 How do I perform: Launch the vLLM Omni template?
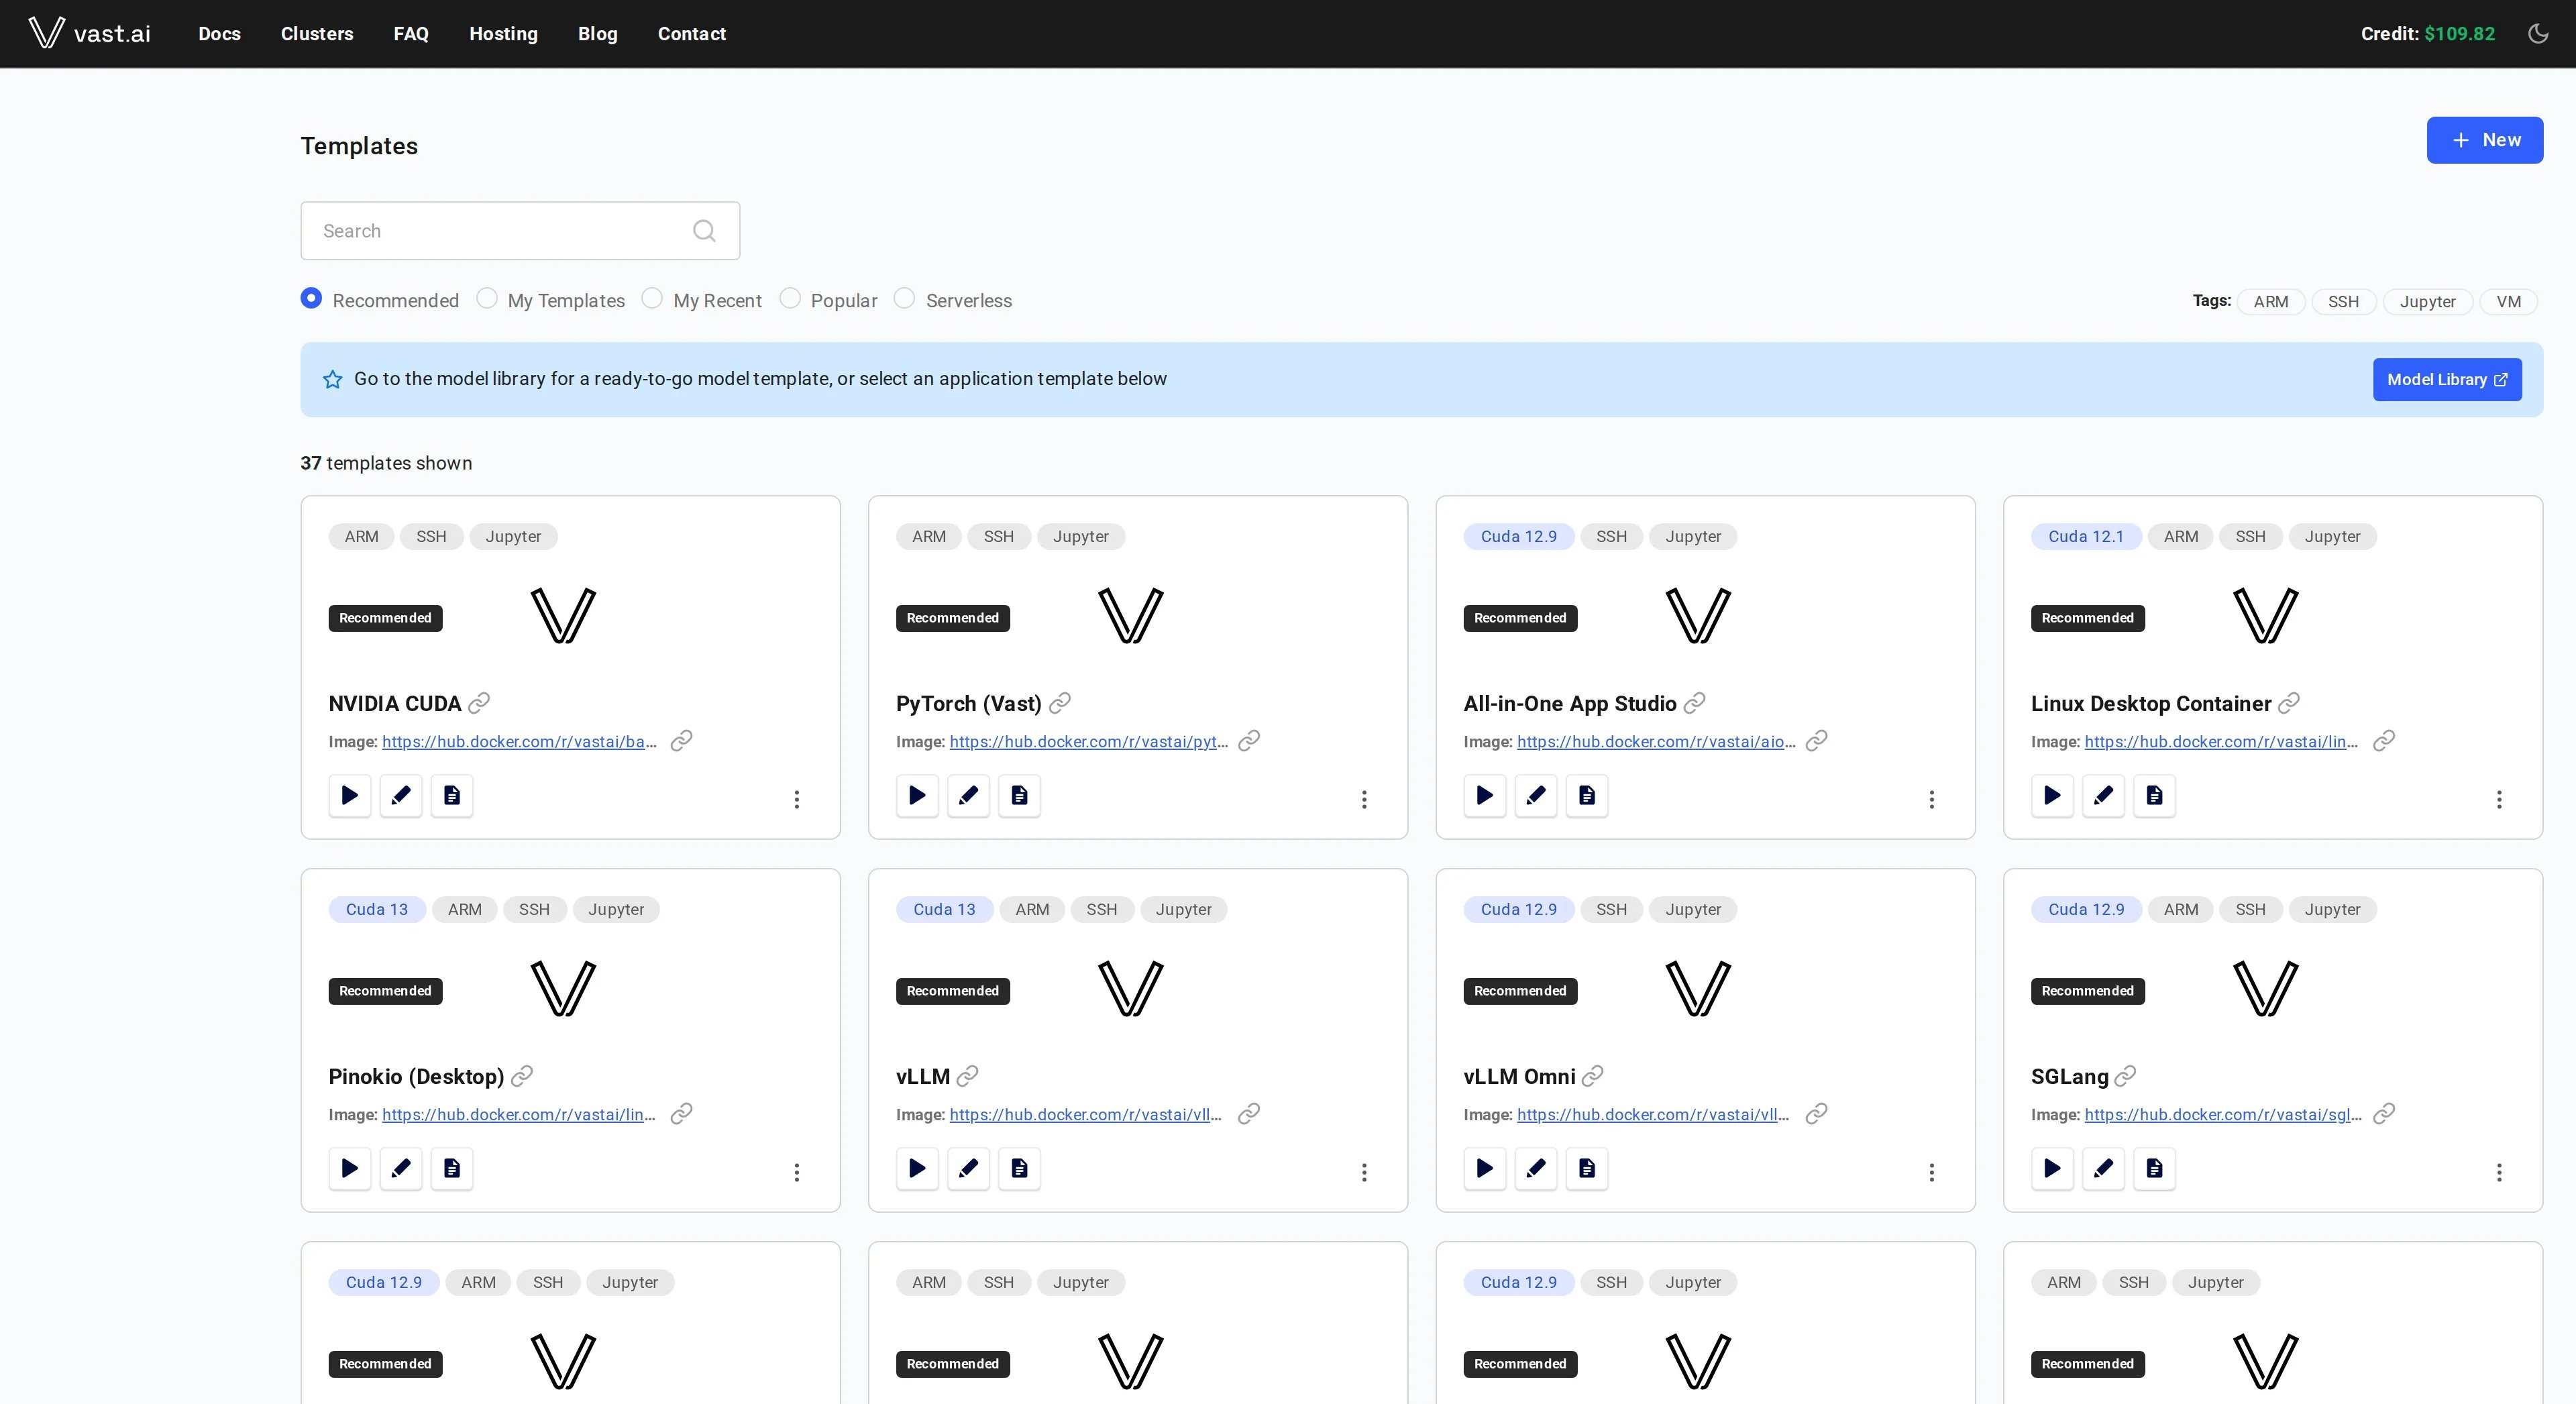(1485, 1169)
